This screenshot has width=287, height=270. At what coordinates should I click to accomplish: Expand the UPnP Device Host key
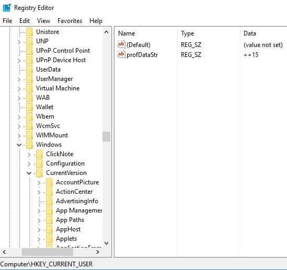19,61
